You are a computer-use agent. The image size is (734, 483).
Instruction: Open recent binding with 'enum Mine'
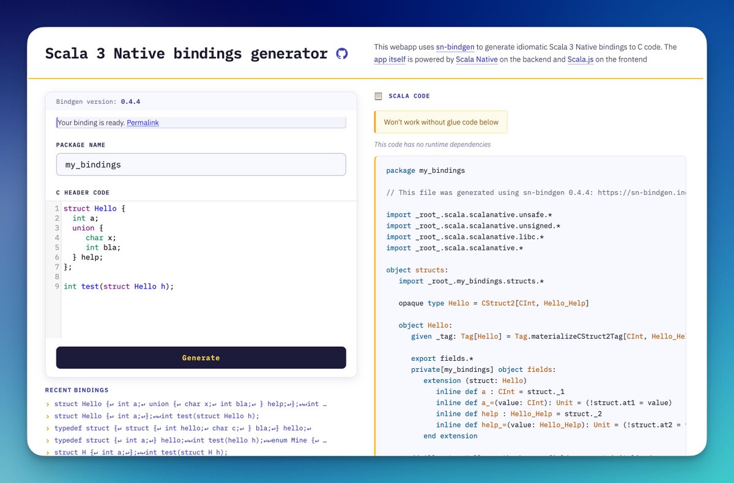point(190,440)
